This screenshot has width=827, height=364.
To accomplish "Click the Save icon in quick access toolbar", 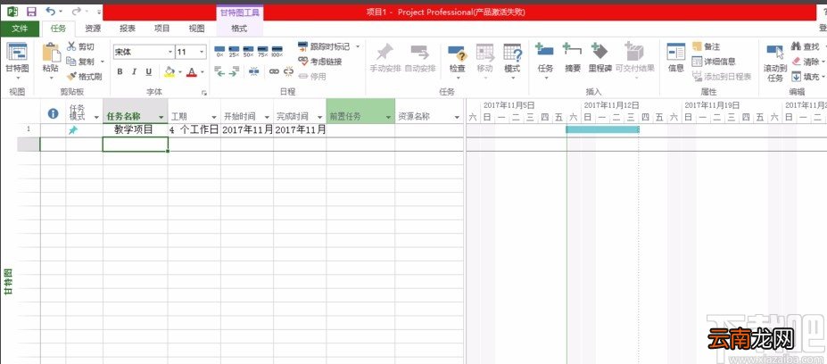I will tap(31, 11).
